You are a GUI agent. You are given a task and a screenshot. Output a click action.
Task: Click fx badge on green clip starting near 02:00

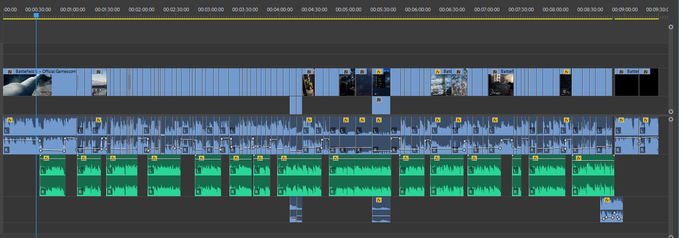(x=154, y=158)
